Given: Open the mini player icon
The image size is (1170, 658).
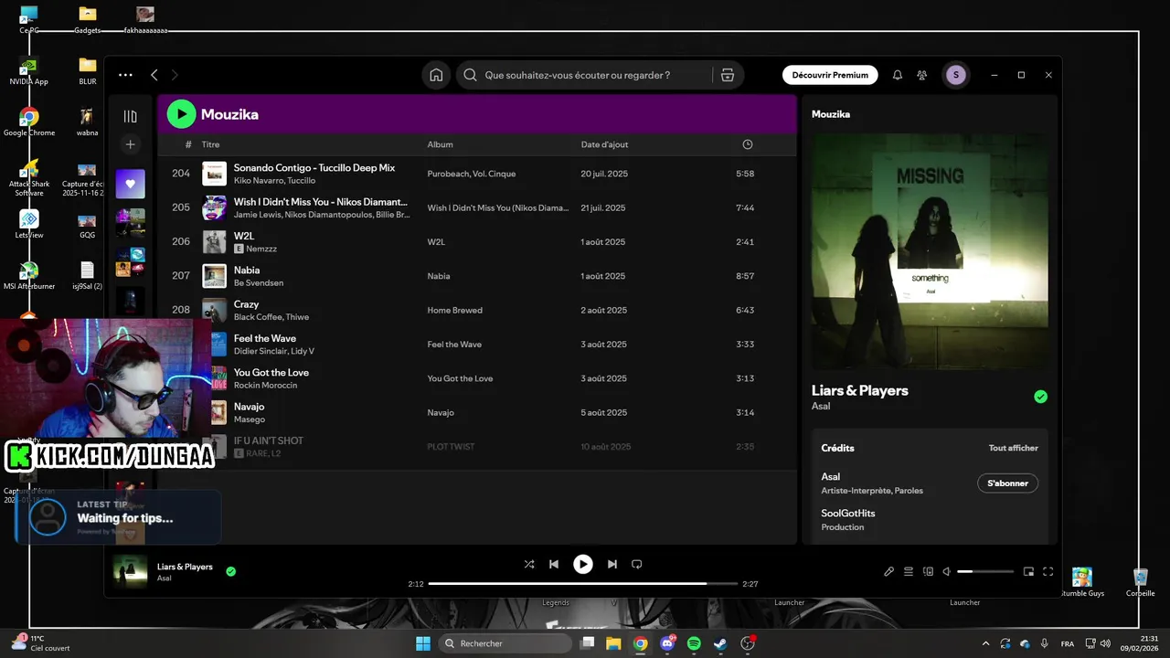Looking at the screenshot, I should [x=1028, y=571].
